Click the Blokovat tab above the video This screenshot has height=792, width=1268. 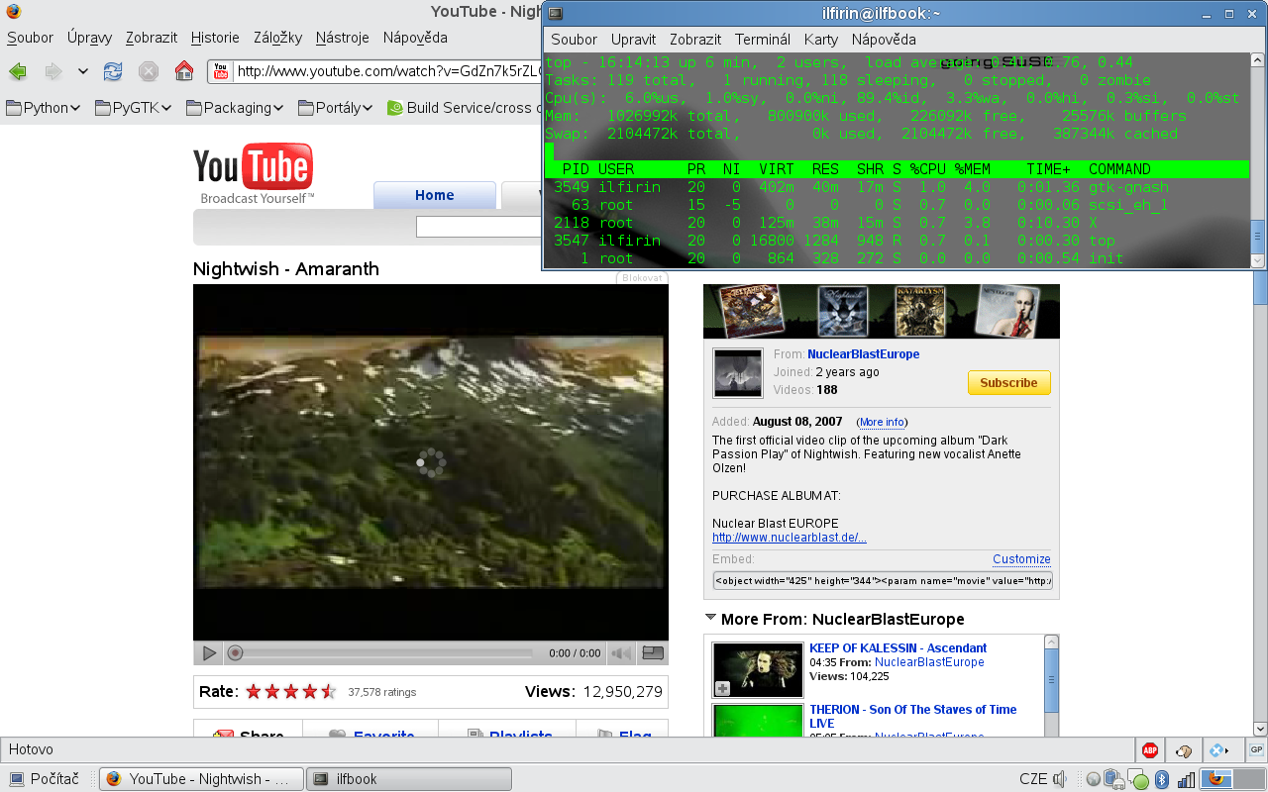coord(641,277)
